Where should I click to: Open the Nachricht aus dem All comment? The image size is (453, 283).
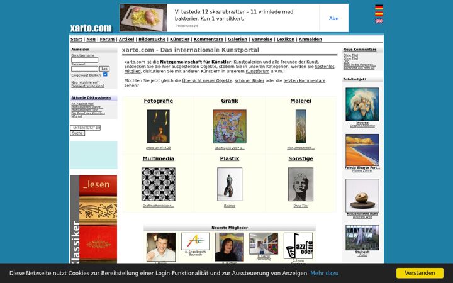[359, 68]
